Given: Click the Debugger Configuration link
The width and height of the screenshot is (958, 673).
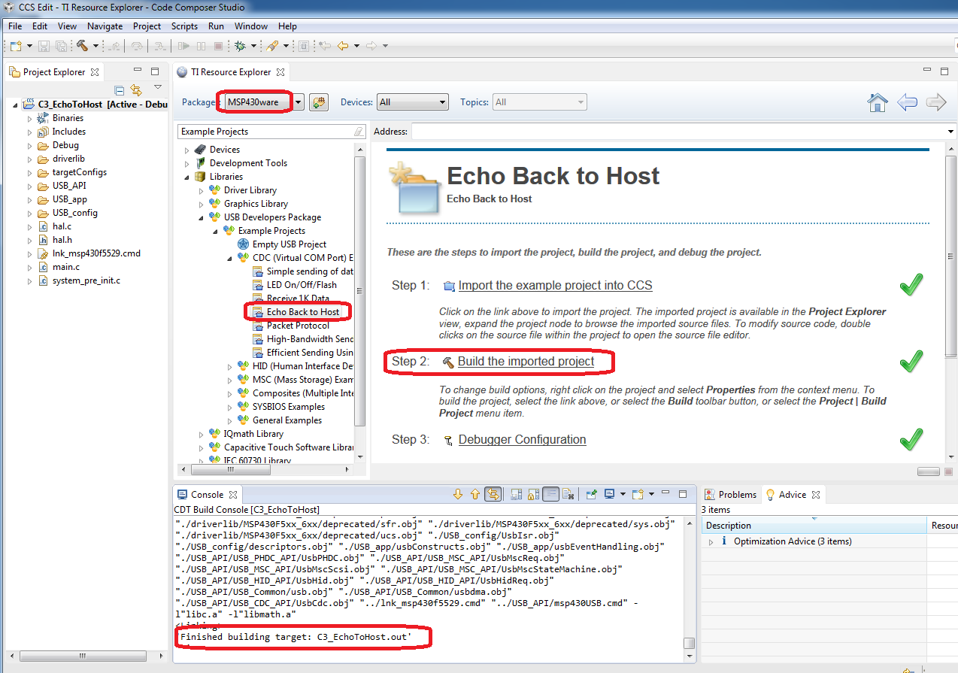Looking at the screenshot, I should pos(522,439).
